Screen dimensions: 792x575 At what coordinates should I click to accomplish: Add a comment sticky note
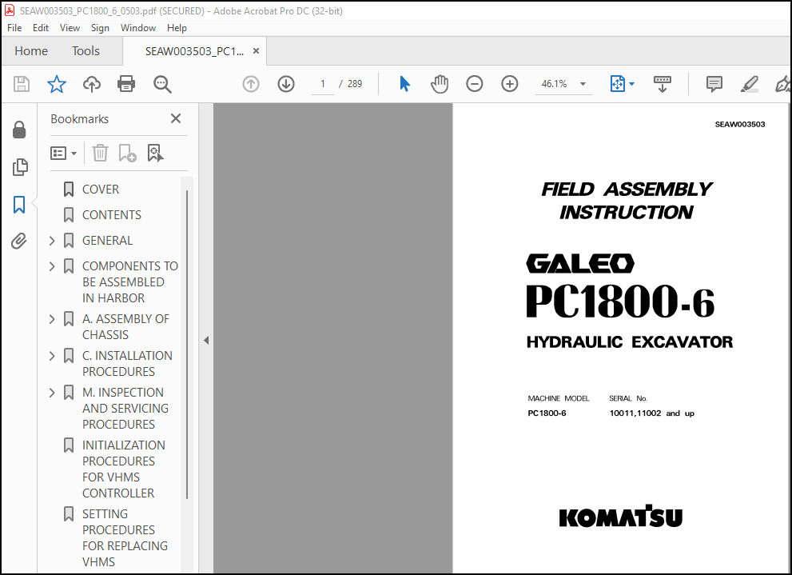pos(714,84)
